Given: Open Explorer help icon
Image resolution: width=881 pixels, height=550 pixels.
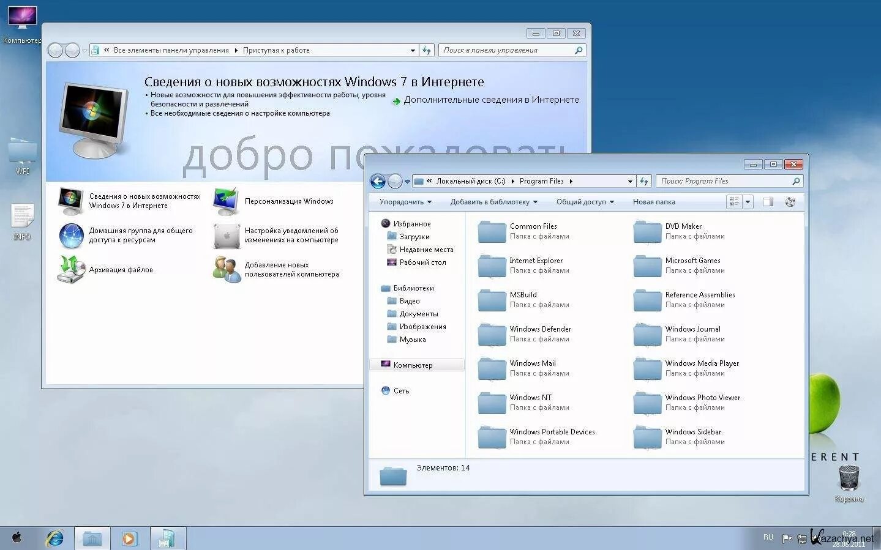Looking at the screenshot, I should pyautogui.click(x=790, y=202).
